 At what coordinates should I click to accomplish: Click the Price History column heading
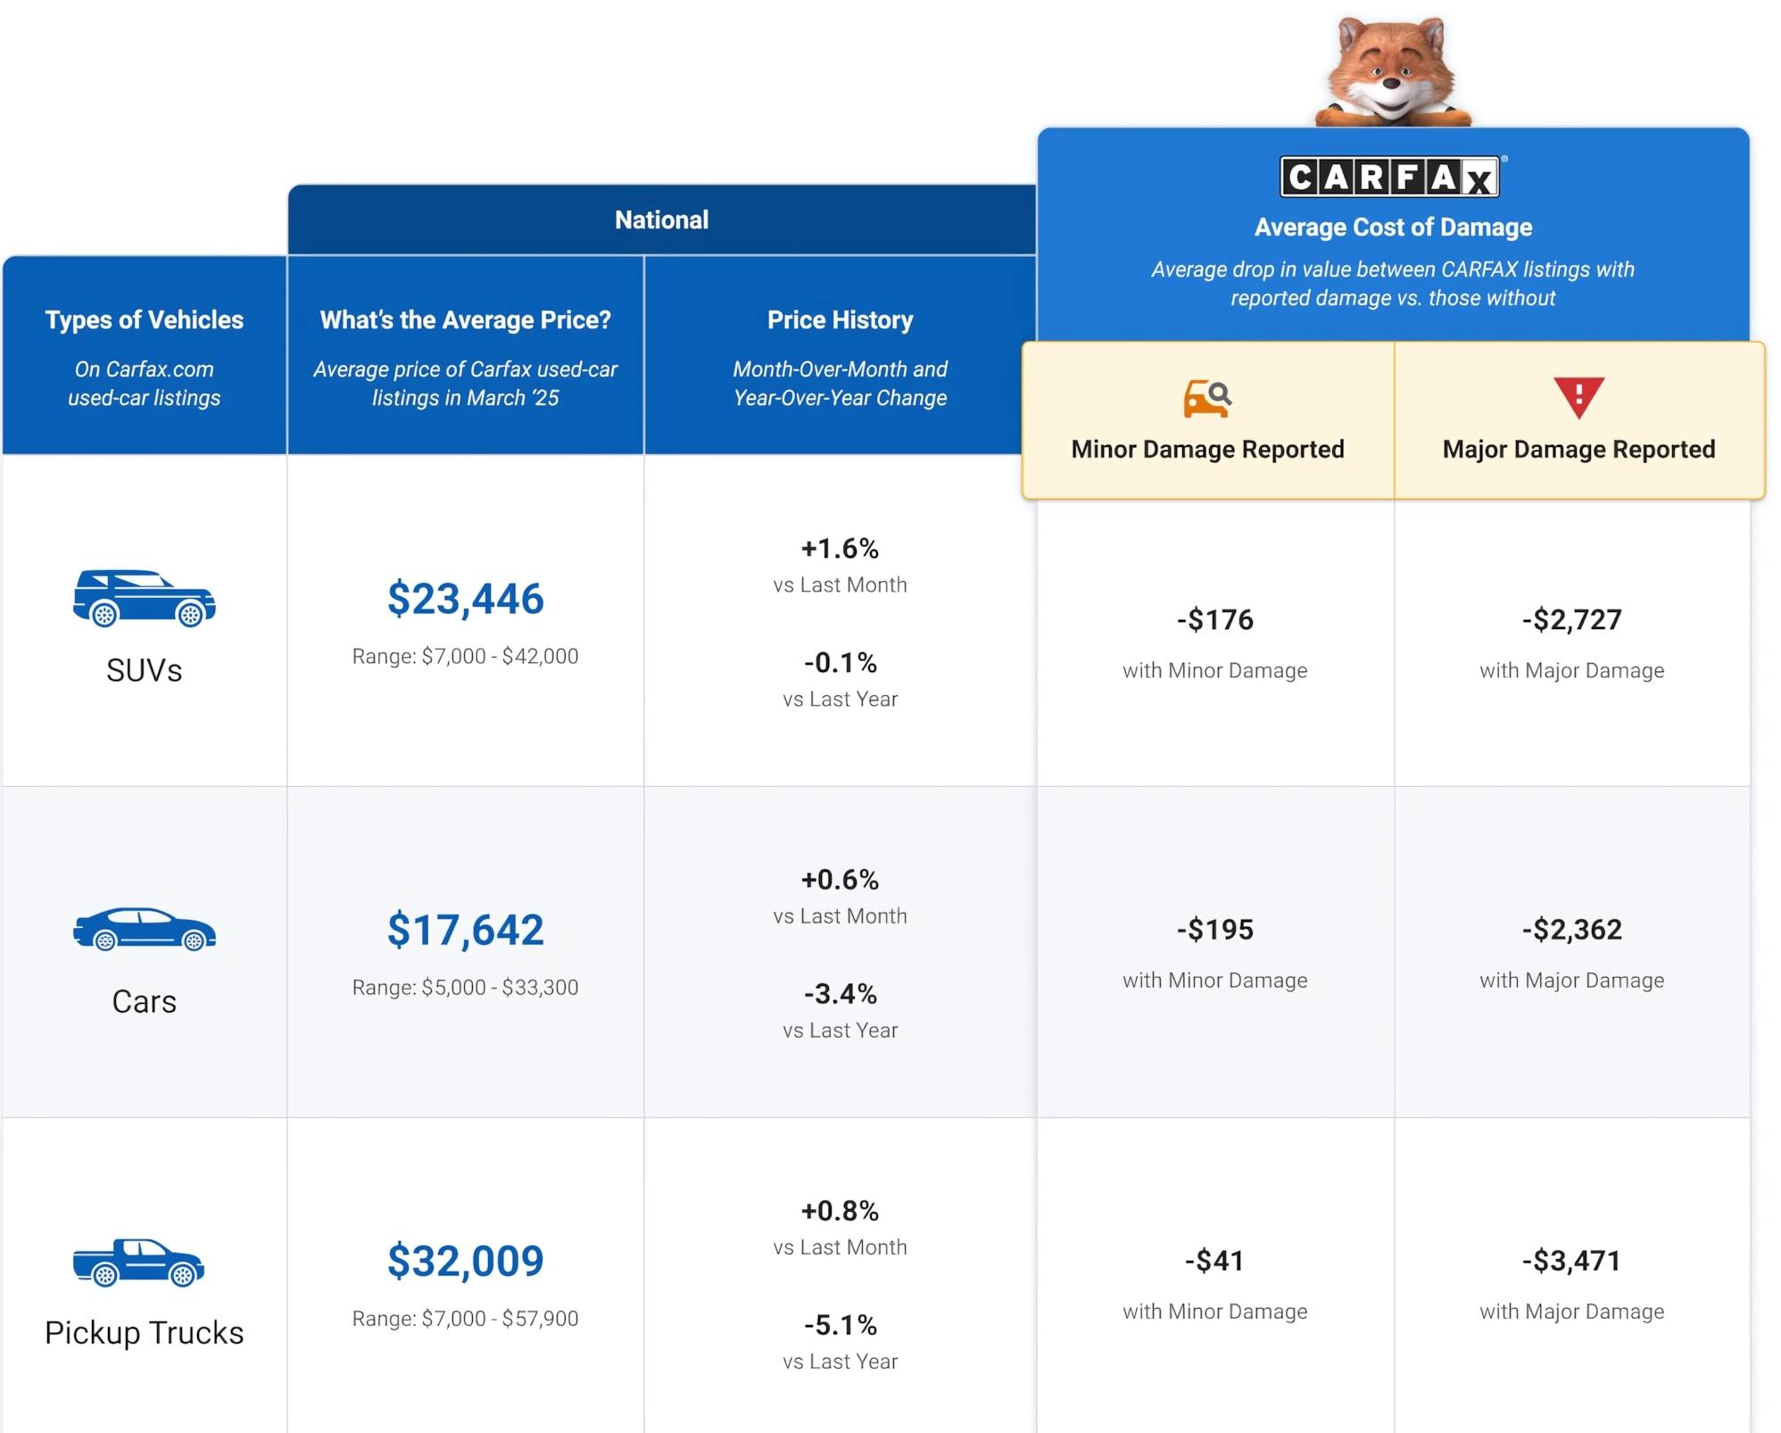(x=840, y=319)
